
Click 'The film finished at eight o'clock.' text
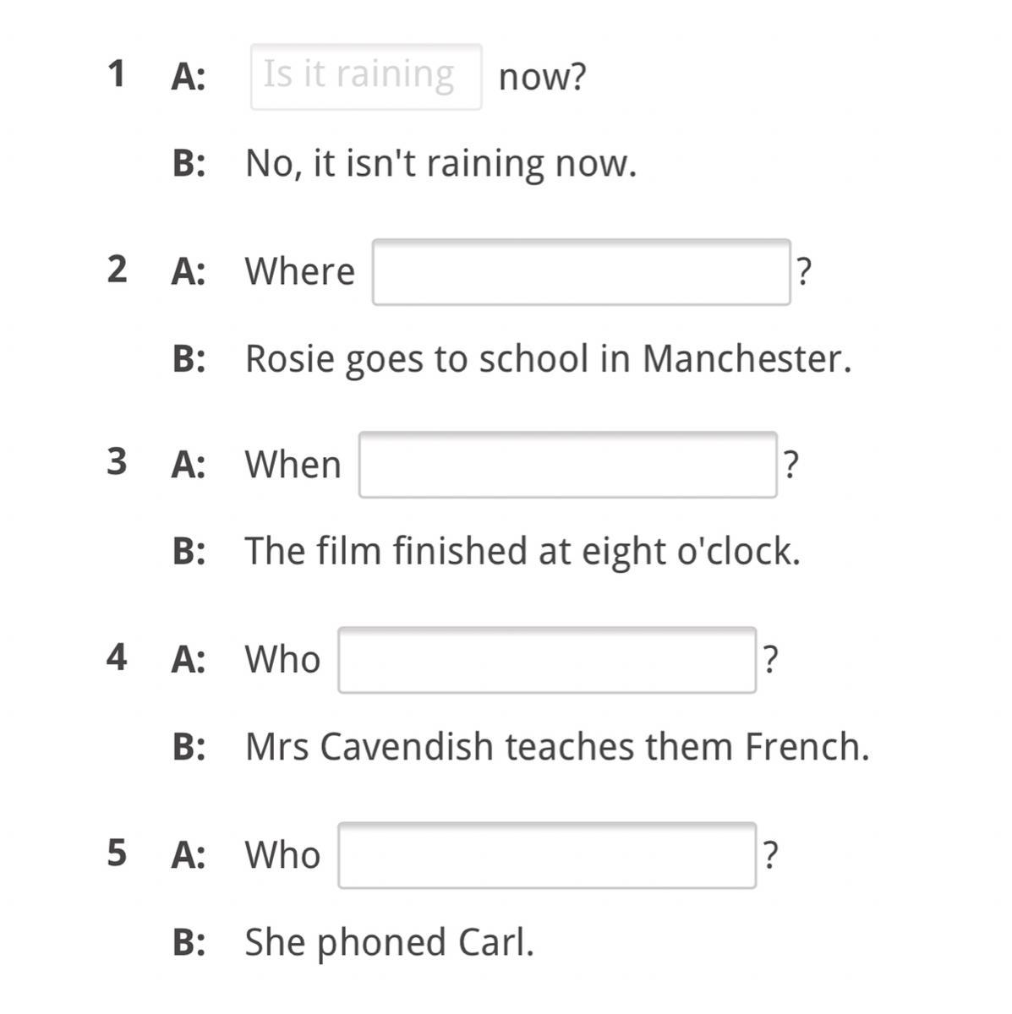pos(522,551)
